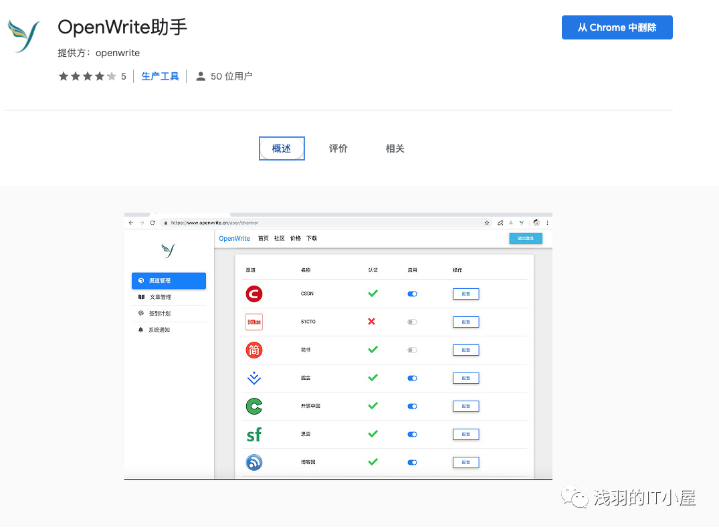
Task: Click 下载 in the OpenWrite navbar
Action: (x=312, y=238)
